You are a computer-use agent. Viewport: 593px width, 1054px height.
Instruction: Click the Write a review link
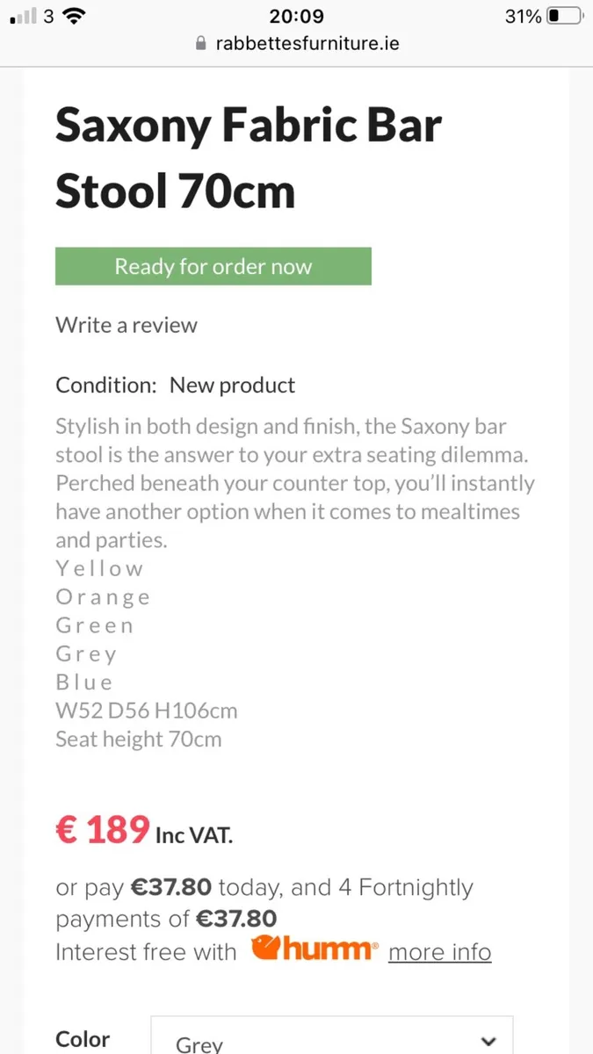point(126,325)
